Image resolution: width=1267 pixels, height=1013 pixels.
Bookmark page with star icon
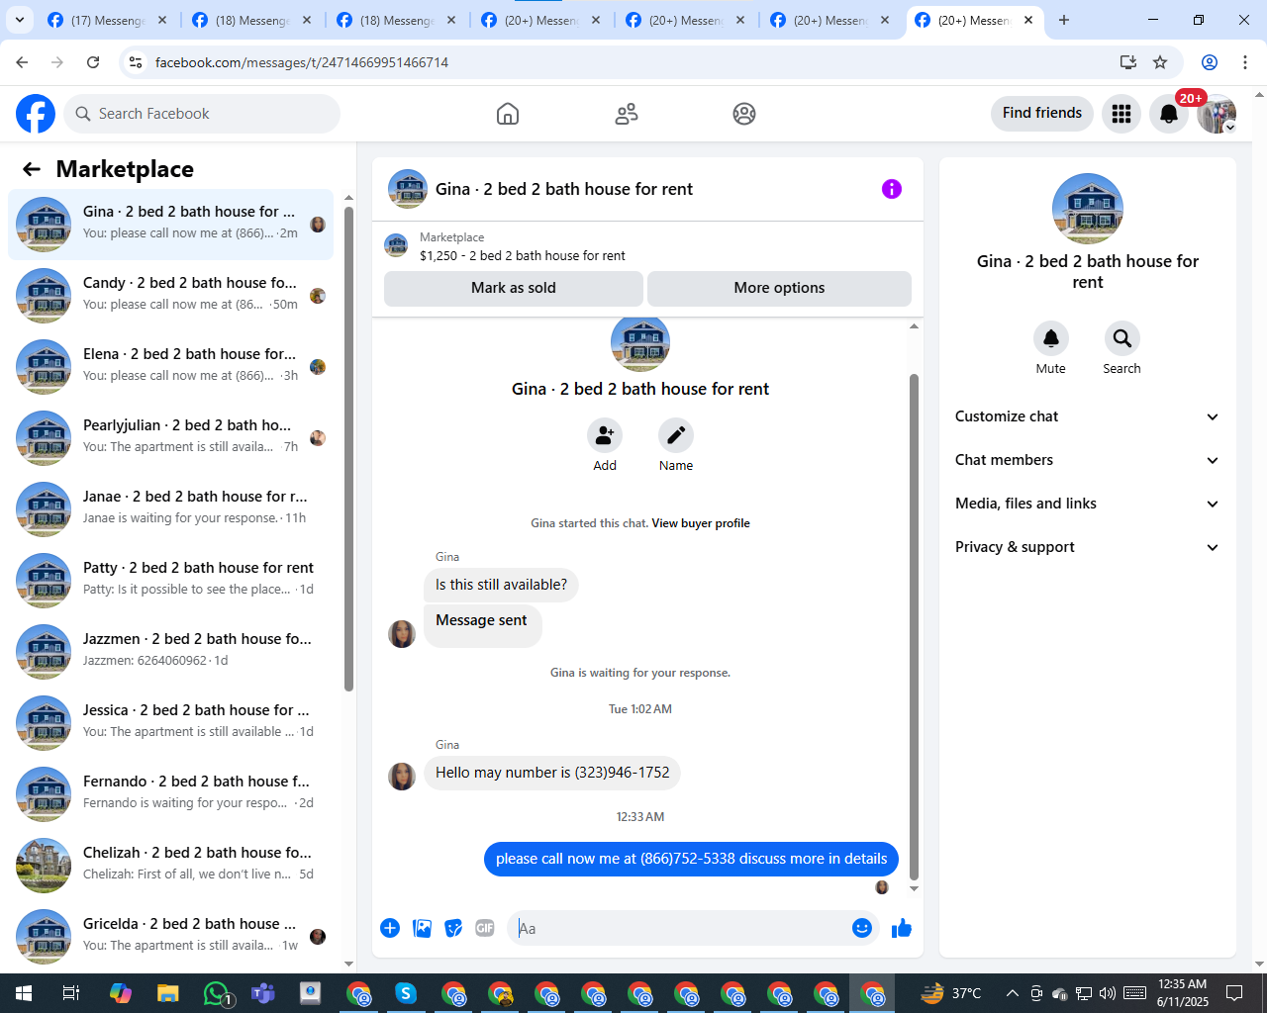click(x=1160, y=62)
